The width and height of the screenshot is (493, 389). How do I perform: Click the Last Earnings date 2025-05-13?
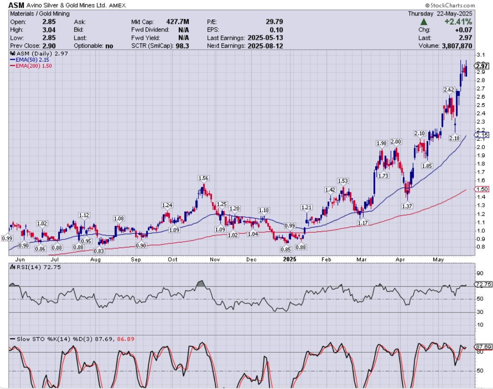[266, 38]
